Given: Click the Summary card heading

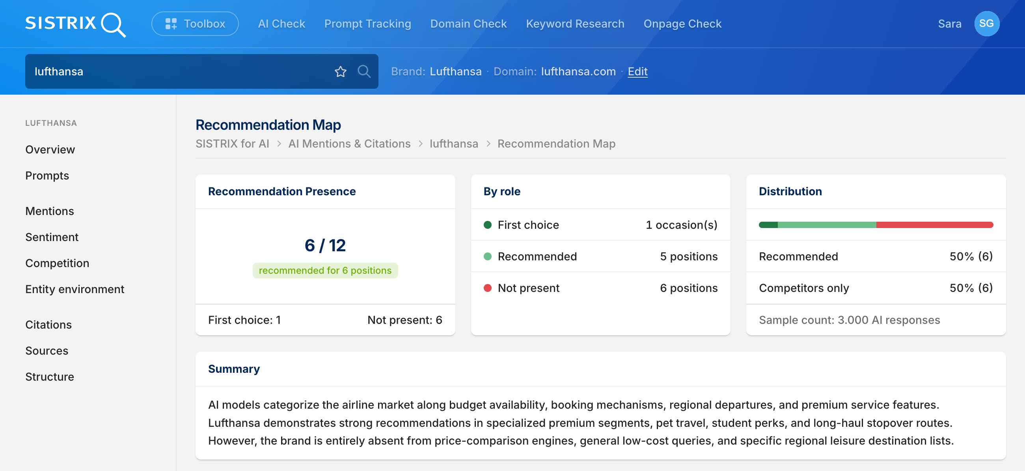Looking at the screenshot, I should 234,369.
